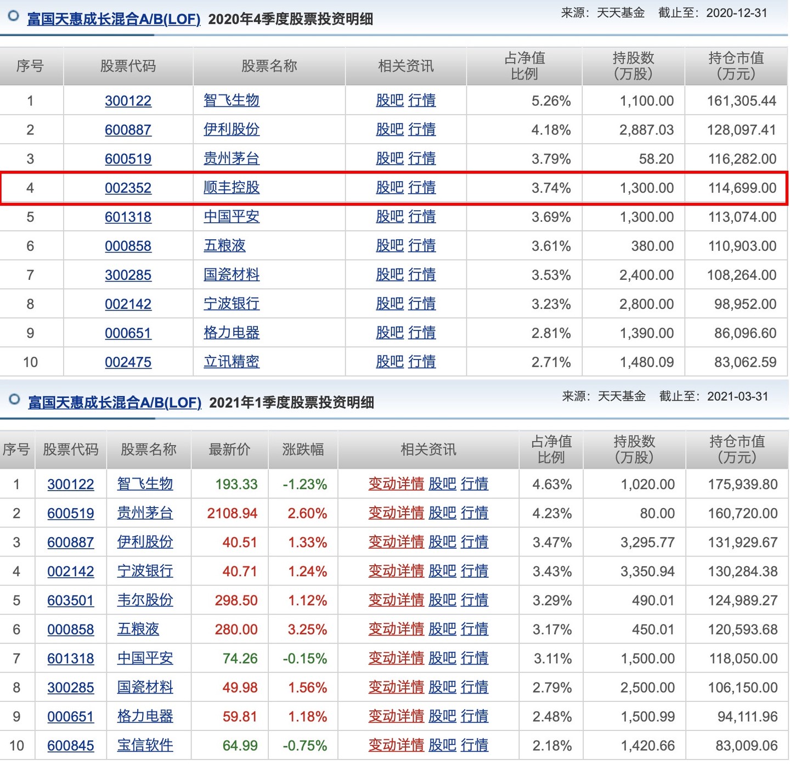Open 行情 for 顺丰控股
790x765 pixels.
pos(422,188)
